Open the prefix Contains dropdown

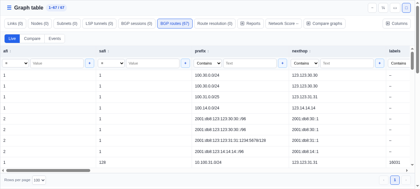click(208, 63)
